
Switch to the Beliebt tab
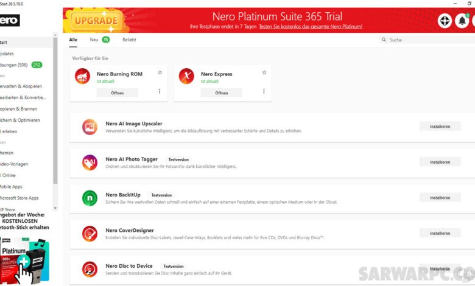coord(129,40)
